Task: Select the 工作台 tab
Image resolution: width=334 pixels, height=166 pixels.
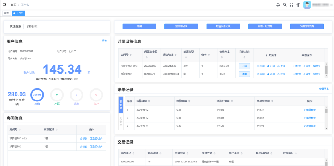Action: click(x=19, y=13)
